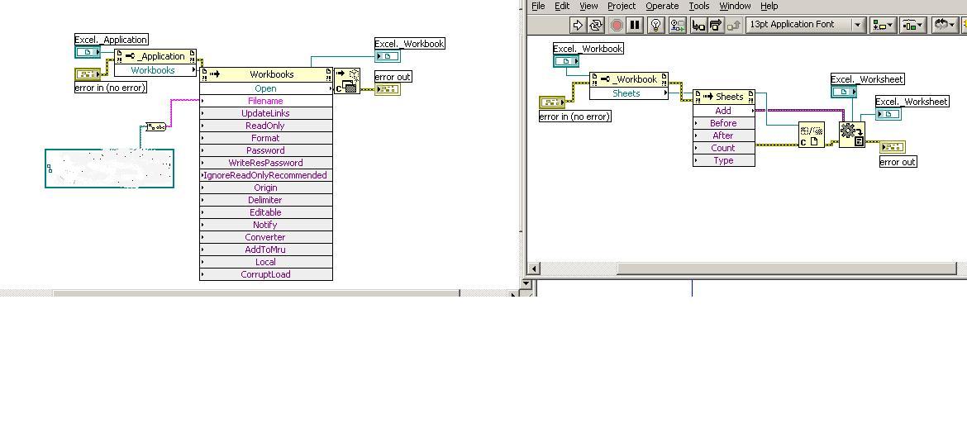
Task: Select the IgnoreReadOnlyRecommended parameter row
Action: pyautogui.click(x=266, y=175)
